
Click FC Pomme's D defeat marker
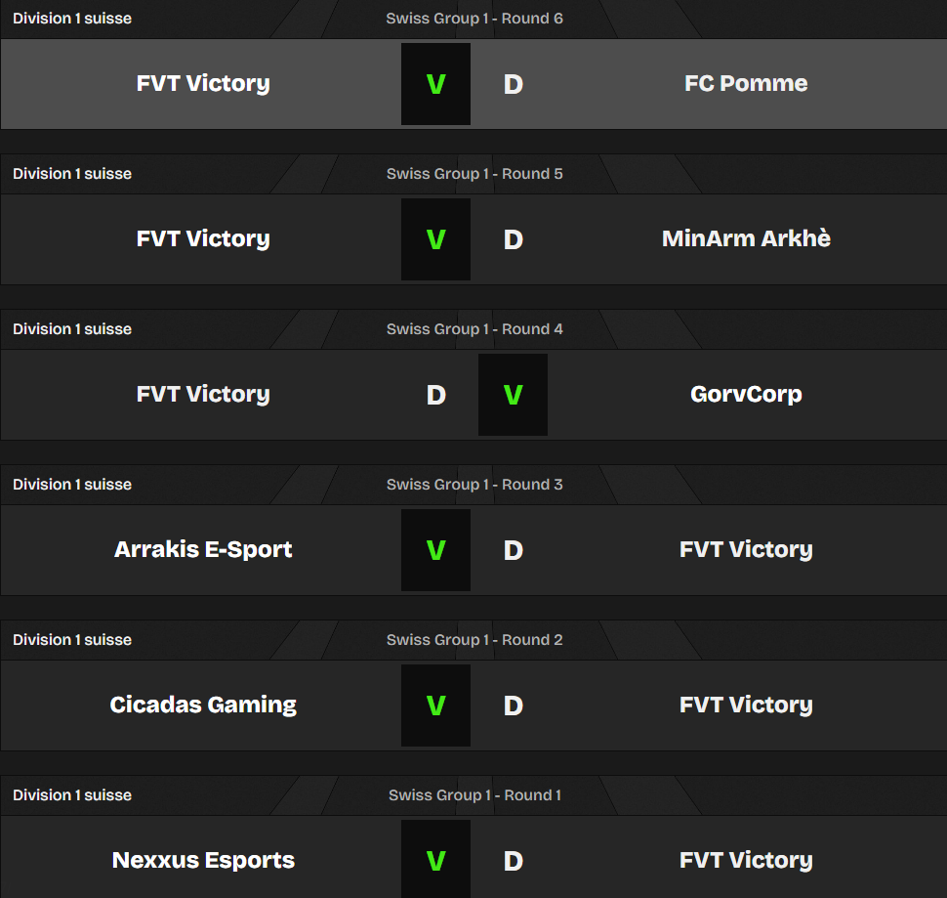pos(514,84)
